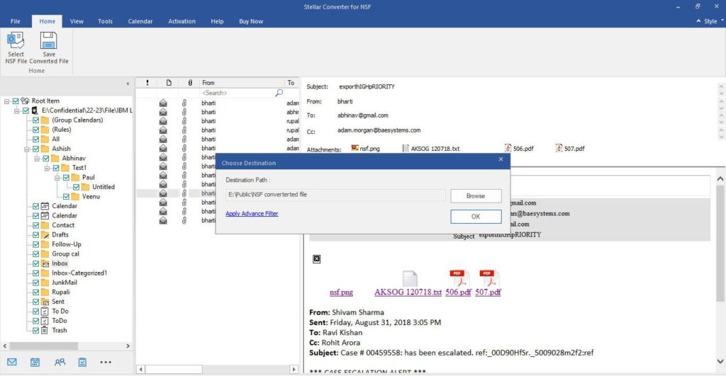Image resolution: width=726 pixels, height=376 pixels.
Task: Click the 507.pdf PDF icon in message body
Action: 489,278
